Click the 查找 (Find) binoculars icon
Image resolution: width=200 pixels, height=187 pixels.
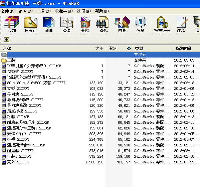(104, 24)
